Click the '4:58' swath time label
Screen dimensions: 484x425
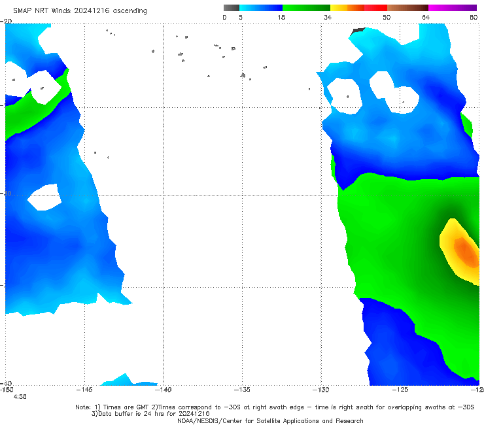click(x=20, y=397)
